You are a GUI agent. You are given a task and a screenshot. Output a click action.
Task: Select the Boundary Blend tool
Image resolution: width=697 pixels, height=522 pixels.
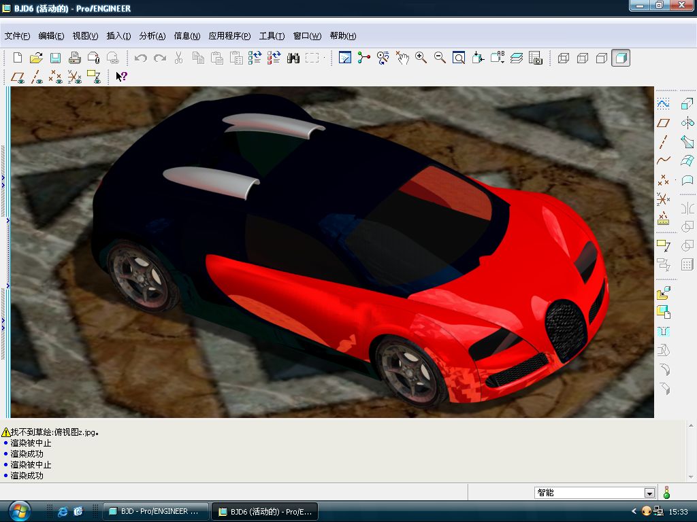687,160
